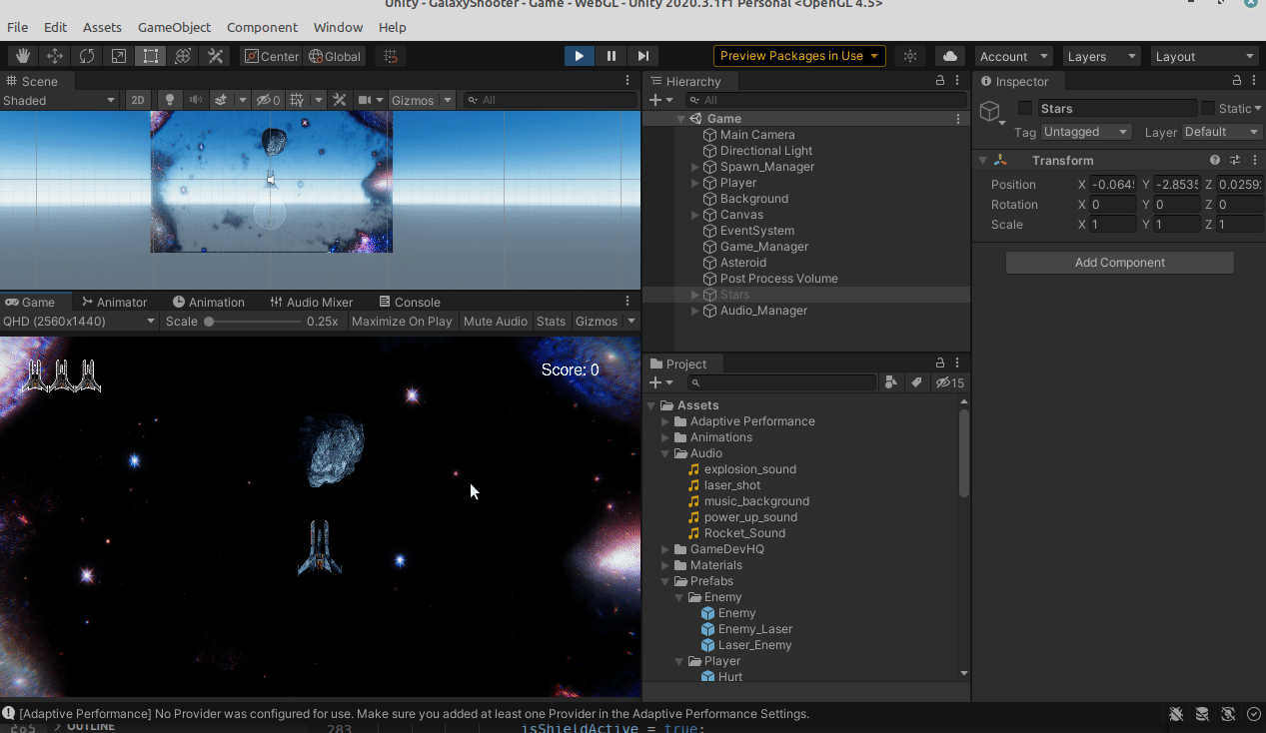This screenshot has height=733, width=1266.
Task: Search by type in Project panel
Action: [x=891, y=382]
